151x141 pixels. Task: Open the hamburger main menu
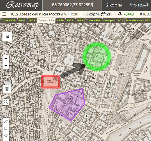[x=4, y=14]
